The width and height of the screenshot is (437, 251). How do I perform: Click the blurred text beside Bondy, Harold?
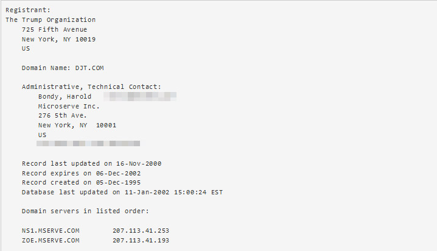(140, 96)
